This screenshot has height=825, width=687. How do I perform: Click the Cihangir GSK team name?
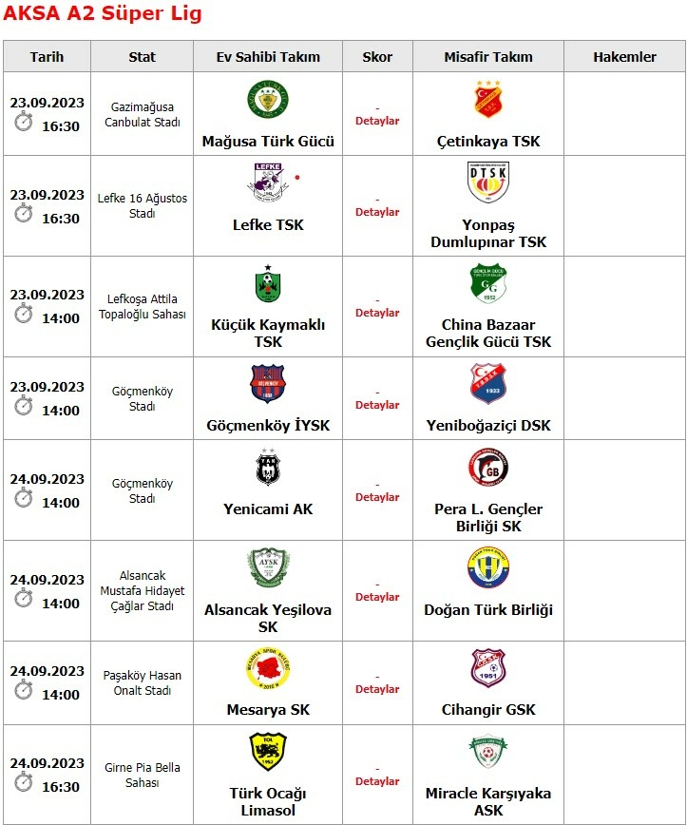point(488,710)
